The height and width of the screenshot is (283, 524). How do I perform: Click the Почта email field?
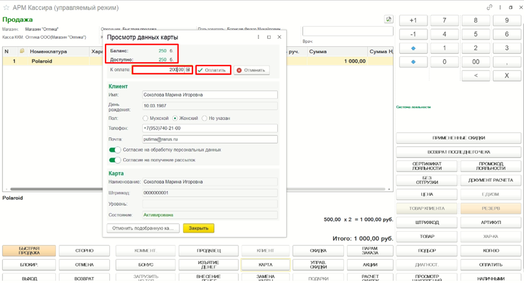click(x=209, y=139)
